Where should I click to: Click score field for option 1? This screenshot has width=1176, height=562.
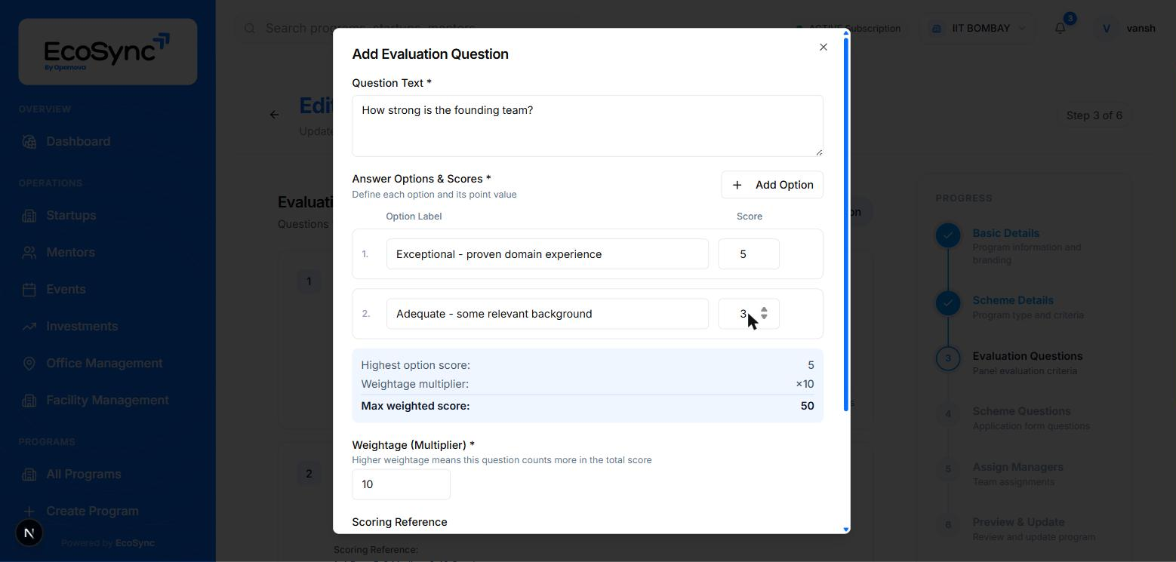pos(748,254)
